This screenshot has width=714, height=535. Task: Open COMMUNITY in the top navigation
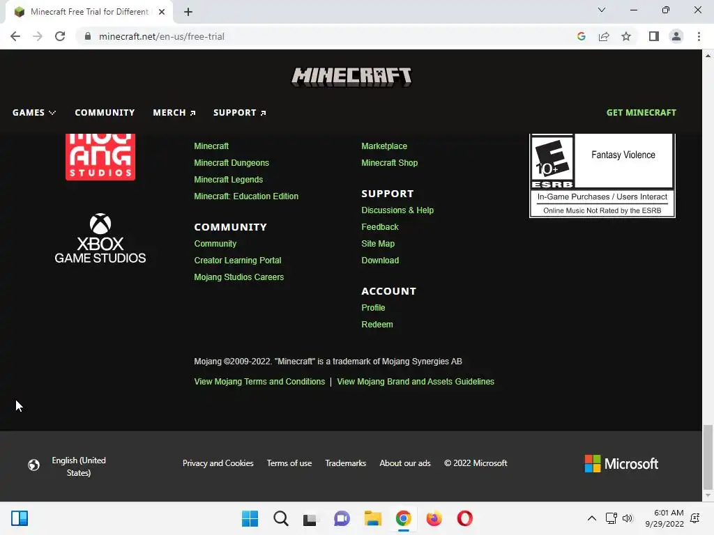point(105,112)
